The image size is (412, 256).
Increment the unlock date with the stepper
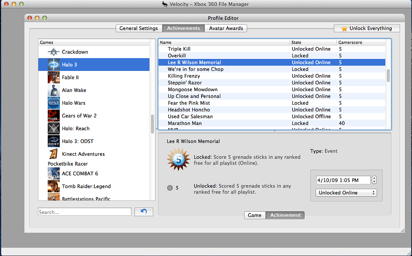coord(374,178)
